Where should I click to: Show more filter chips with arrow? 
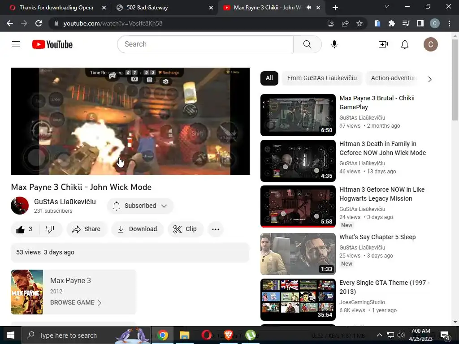pos(429,79)
